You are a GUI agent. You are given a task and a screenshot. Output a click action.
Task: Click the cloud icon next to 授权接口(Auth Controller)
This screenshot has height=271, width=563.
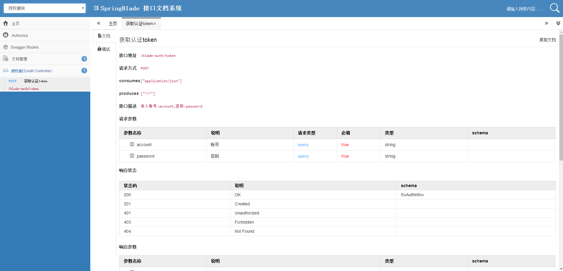pyautogui.click(x=5, y=70)
